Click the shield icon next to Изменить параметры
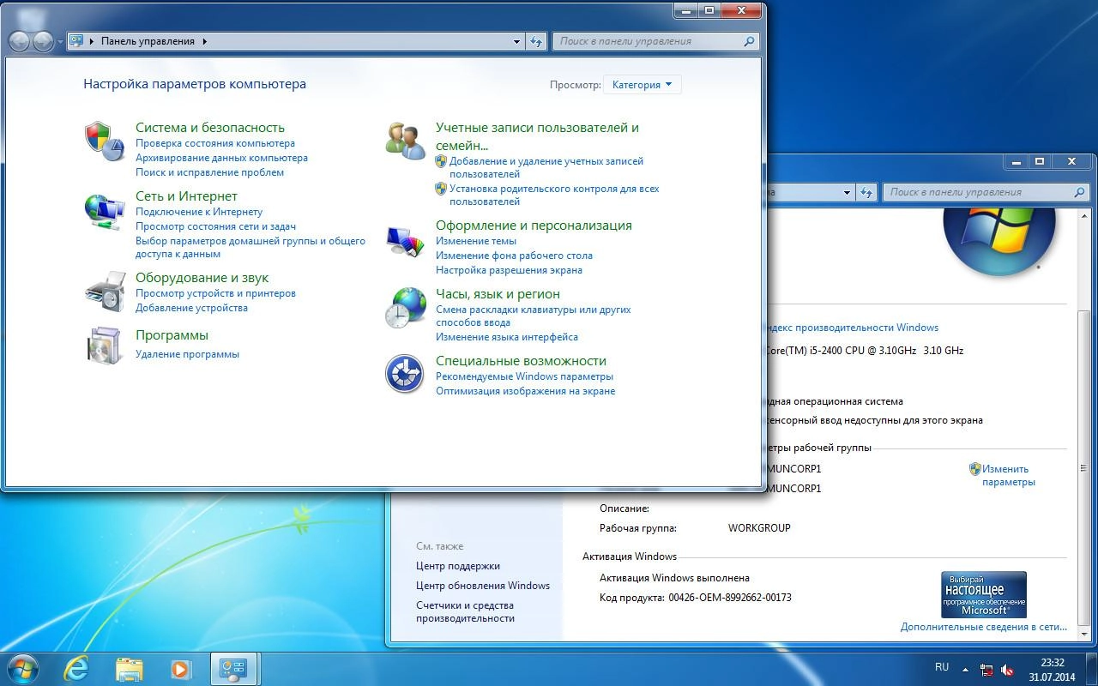 (974, 469)
